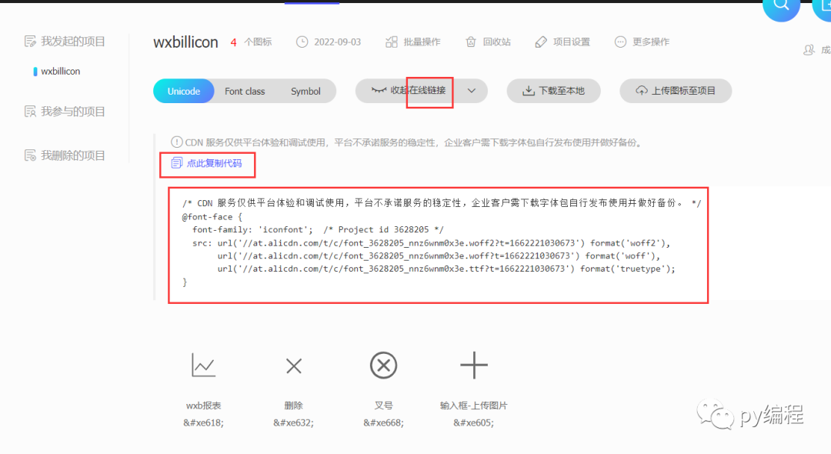
Task: Click the download arrow icon in 下载至本地
Action: coord(529,91)
